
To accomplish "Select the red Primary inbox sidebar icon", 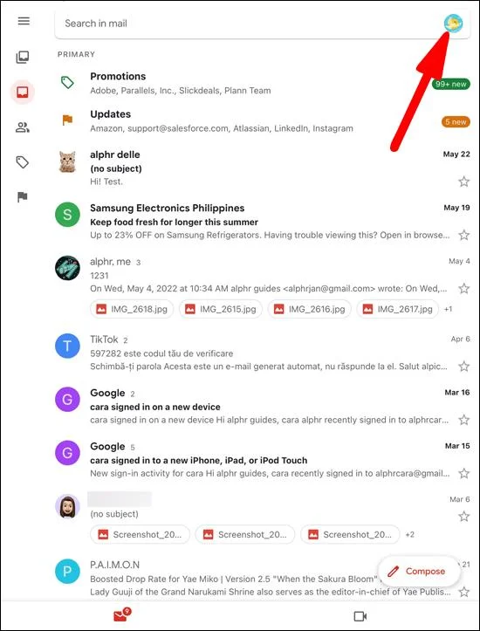I will pos(23,93).
